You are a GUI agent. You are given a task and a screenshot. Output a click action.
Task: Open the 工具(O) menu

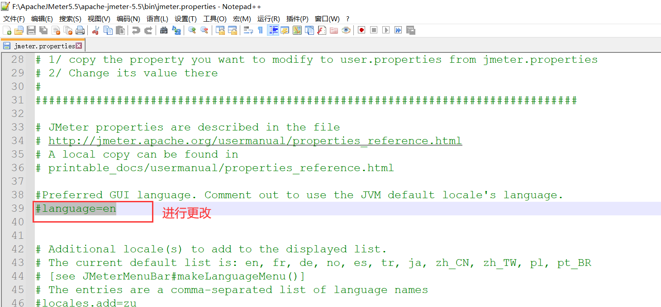(x=215, y=19)
